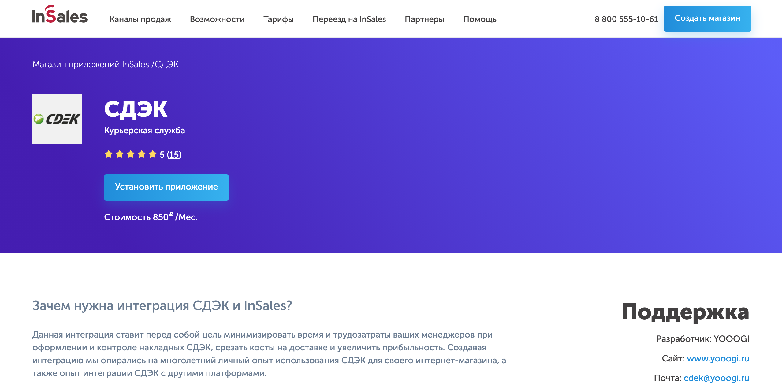Screen dimensions: 782x392
Task: Click heading Зачем нужна интеграция СДЭК и InSales?
Action: pyautogui.click(x=162, y=305)
